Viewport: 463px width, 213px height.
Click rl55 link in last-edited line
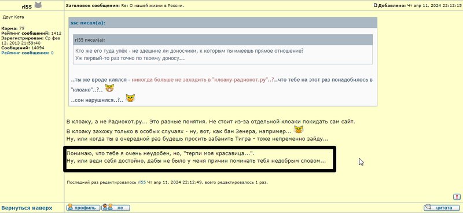coord(142,182)
